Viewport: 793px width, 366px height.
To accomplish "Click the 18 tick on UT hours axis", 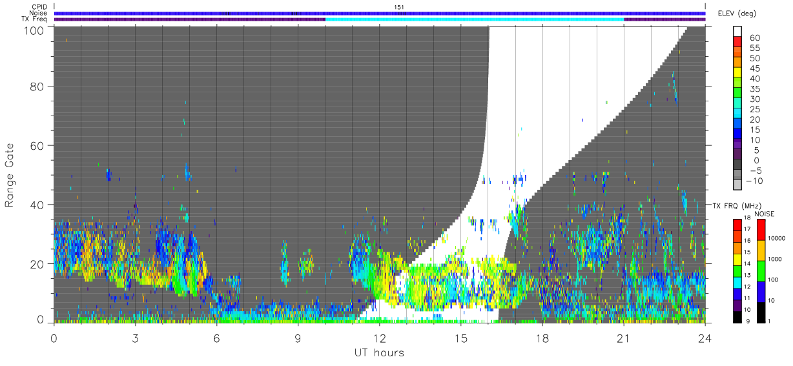I will click(x=542, y=337).
